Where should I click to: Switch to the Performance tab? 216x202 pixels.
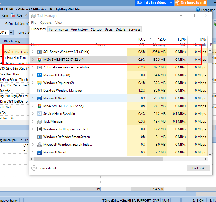click(58, 30)
